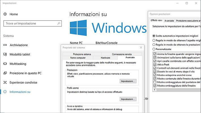The image size is (201, 113).
Task: Click the Informazioni su page heading
Action: [x=88, y=14]
